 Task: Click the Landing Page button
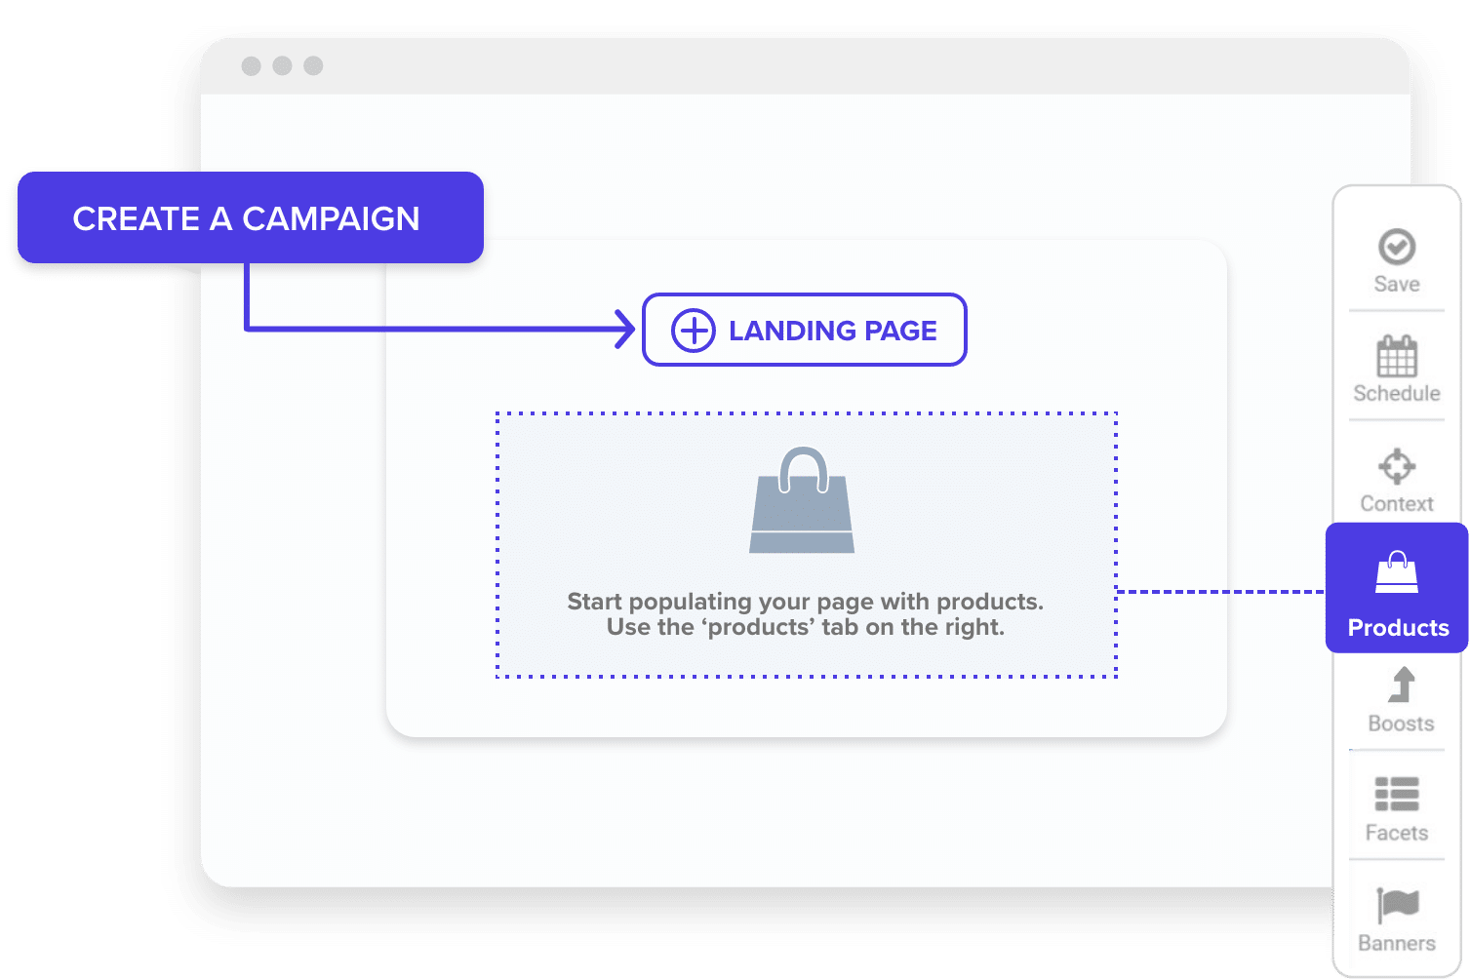pyautogui.click(x=805, y=330)
